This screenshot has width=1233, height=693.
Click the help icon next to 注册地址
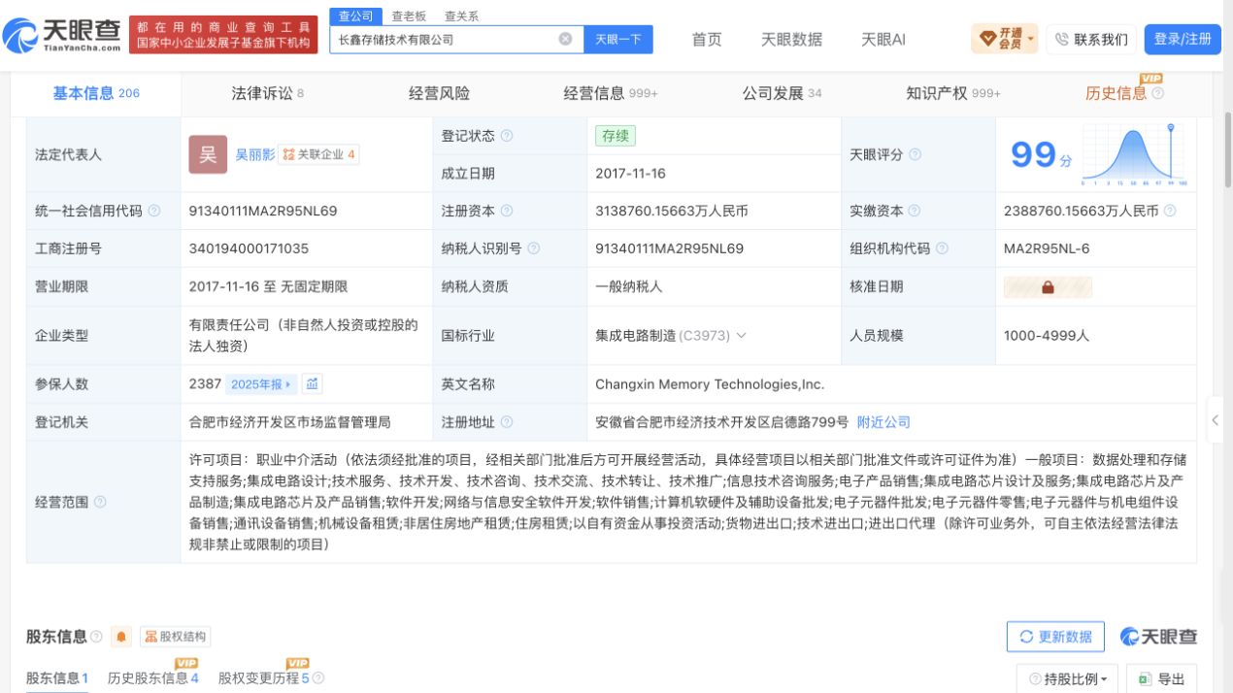[x=507, y=422]
